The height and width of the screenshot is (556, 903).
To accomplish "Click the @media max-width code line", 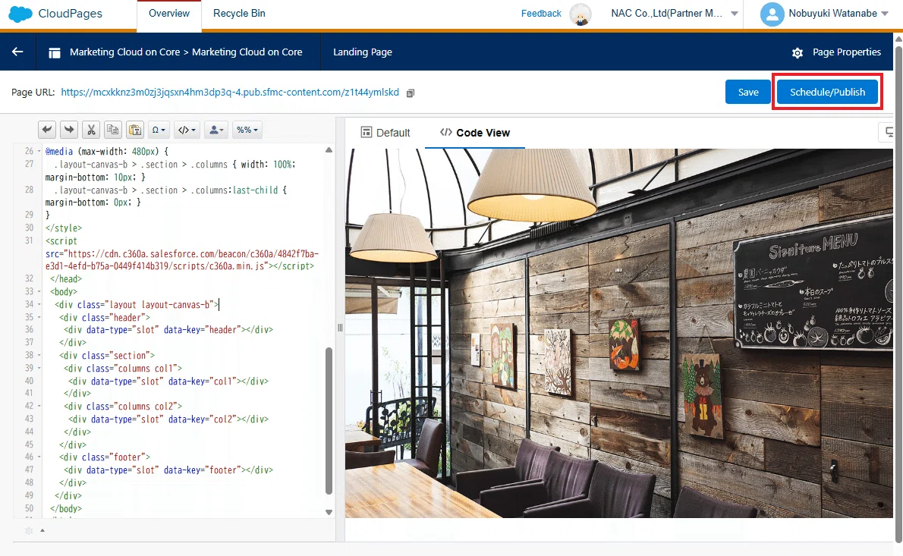I will pyautogui.click(x=107, y=152).
